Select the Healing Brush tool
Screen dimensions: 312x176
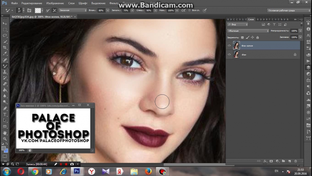[5, 60]
